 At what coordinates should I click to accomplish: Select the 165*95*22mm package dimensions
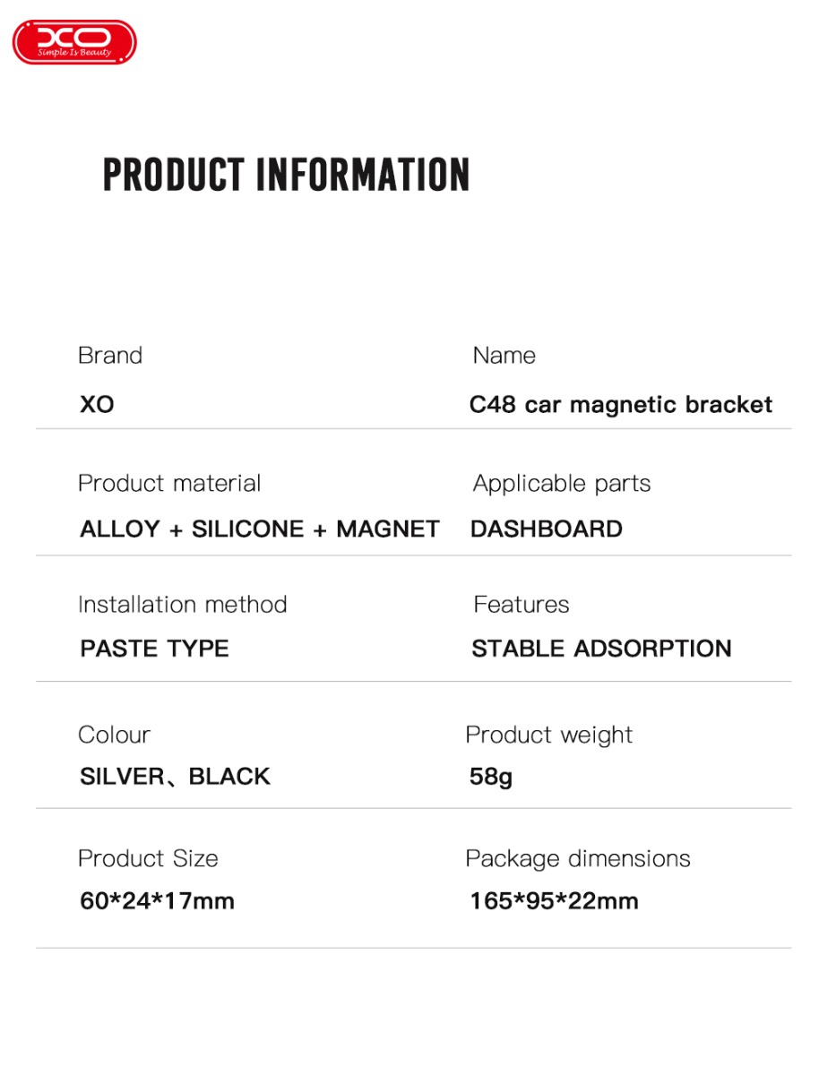coord(554,901)
